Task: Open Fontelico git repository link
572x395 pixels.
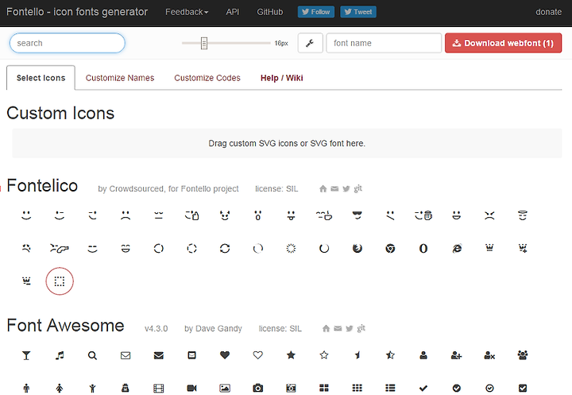Action: tap(357, 188)
